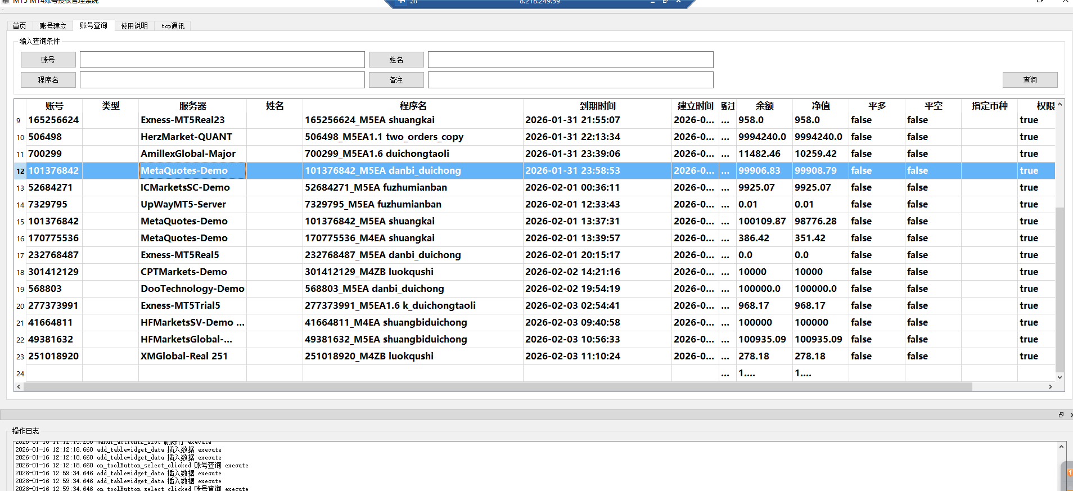Select server cell ICMarketsSC-Demo

192,188
